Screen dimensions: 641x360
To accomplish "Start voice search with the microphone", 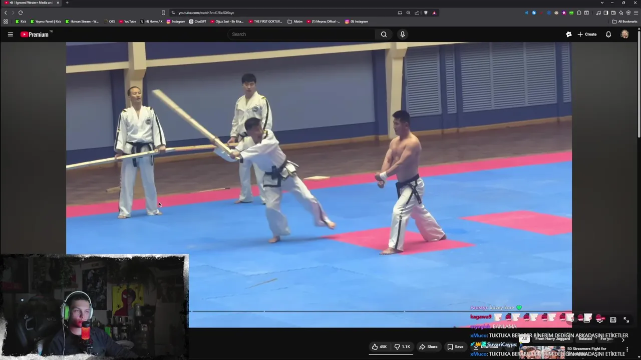I will (x=402, y=34).
